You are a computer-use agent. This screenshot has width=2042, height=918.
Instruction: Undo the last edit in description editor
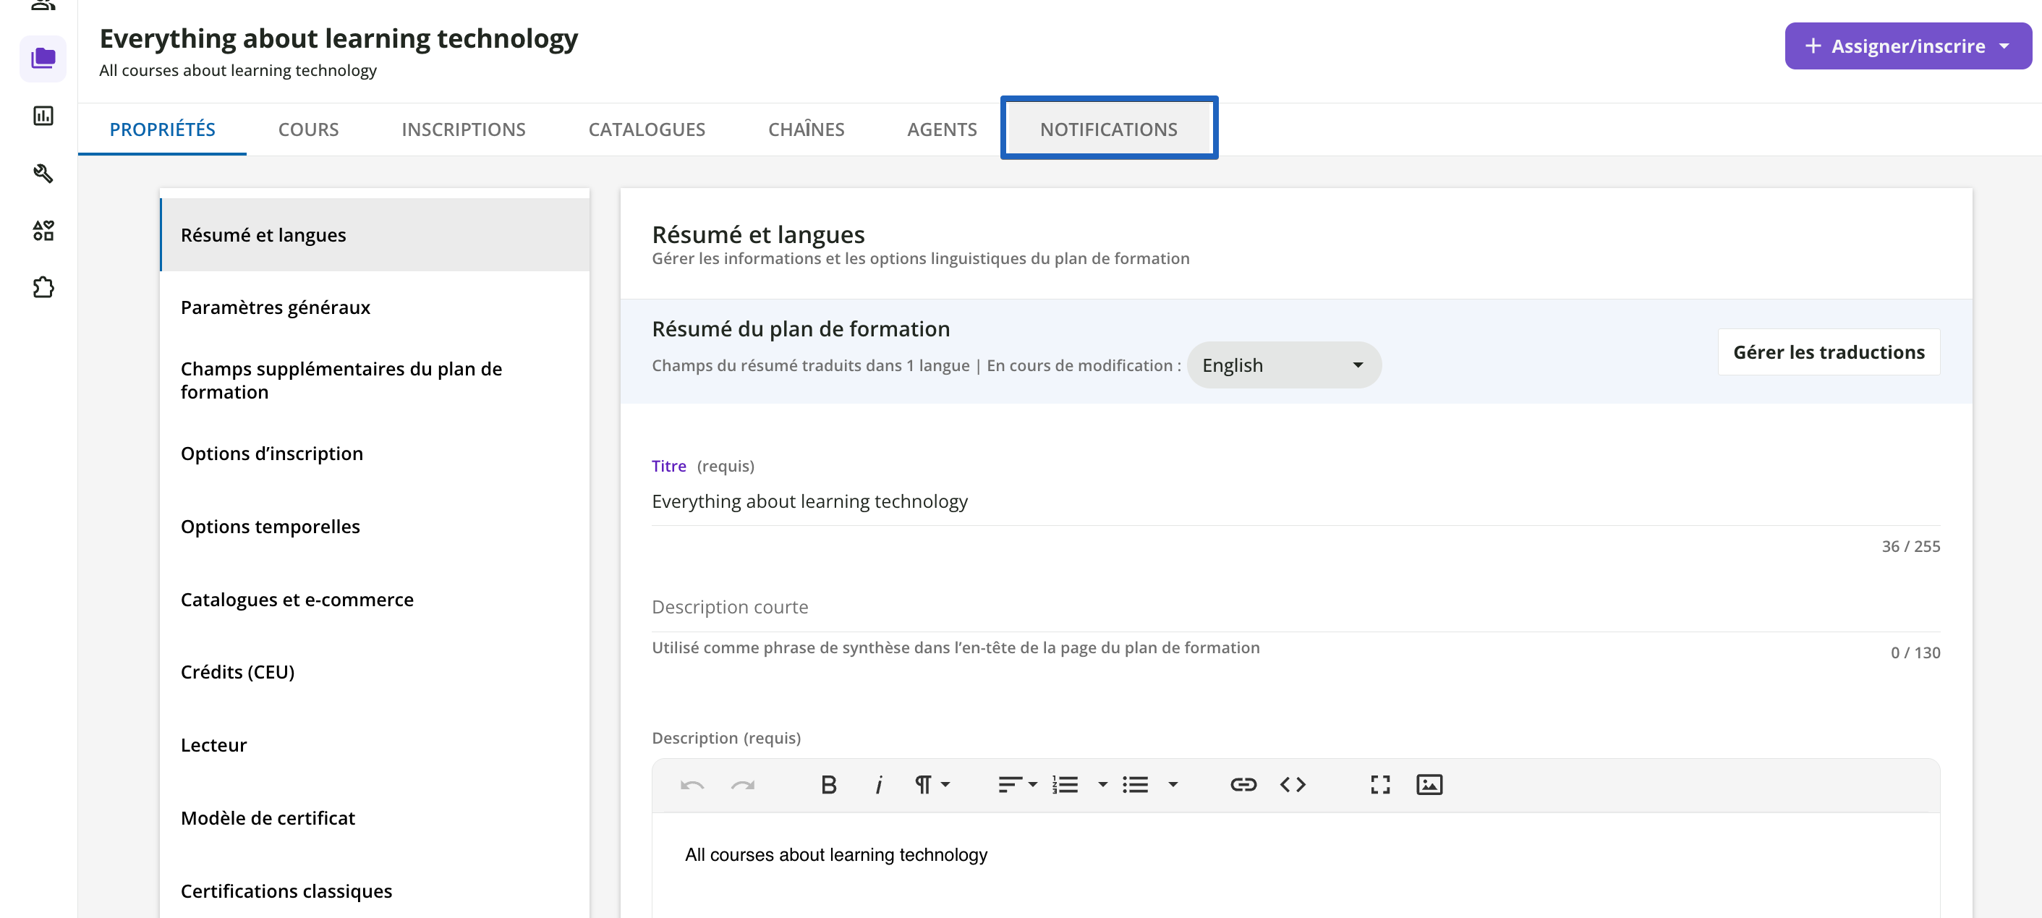692,785
